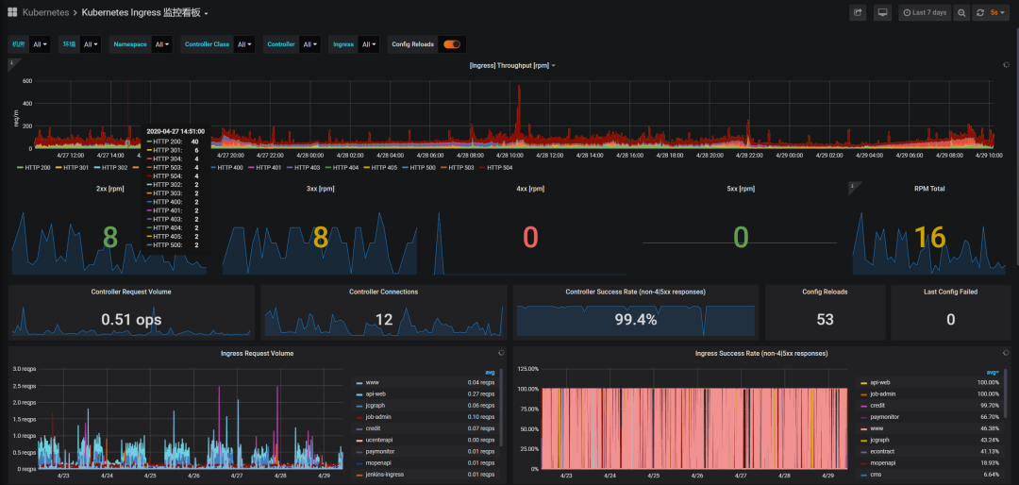
Task: Open the Kubernetes folder breadcrumb link
Action: tap(45, 12)
